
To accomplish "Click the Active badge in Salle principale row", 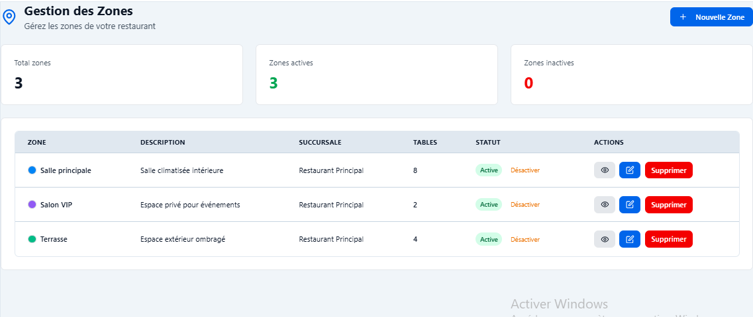I will [x=489, y=170].
